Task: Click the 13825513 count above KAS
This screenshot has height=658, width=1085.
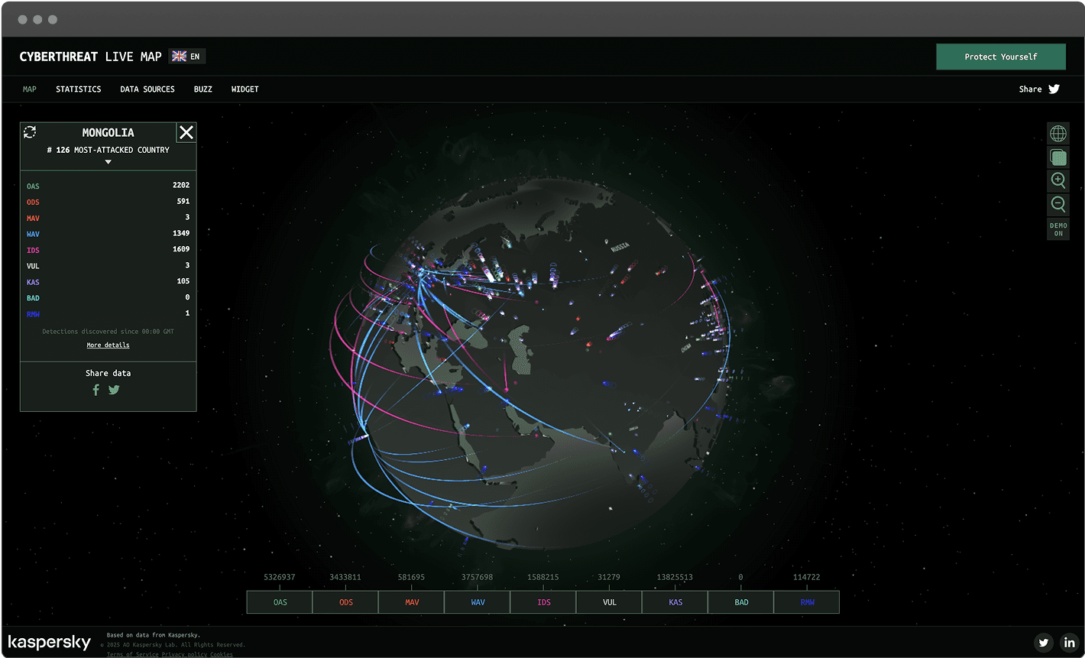Action: pyautogui.click(x=675, y=577)
